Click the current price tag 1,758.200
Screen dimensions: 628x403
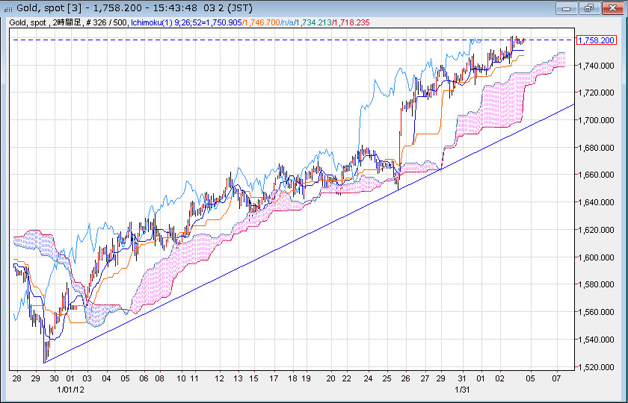(596, 40)
